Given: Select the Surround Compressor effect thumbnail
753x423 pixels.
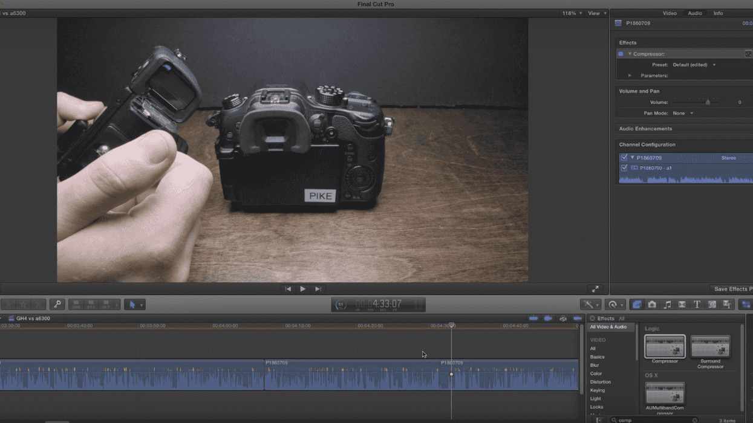Looking at the screenshot, I should [710, 347].
